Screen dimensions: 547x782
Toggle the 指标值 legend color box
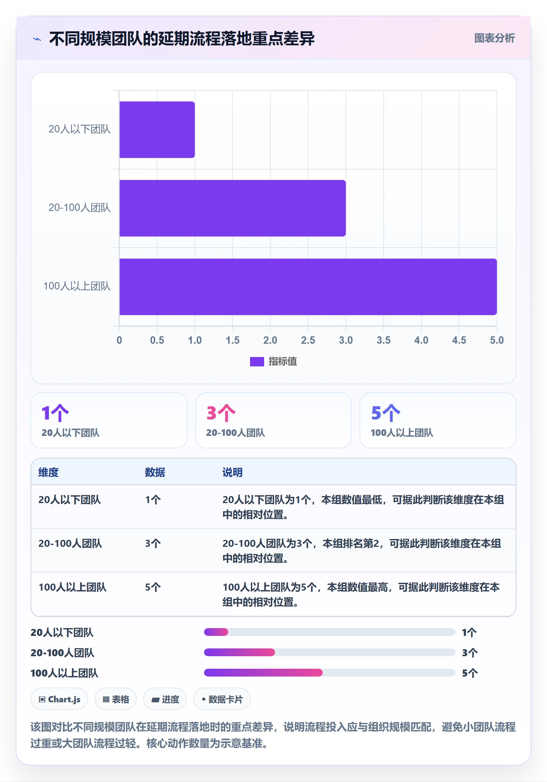[x=257, y=362]
